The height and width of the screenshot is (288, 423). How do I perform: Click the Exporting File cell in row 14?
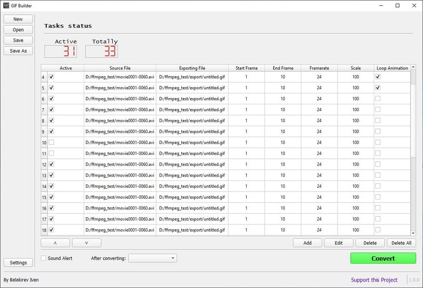192,186
